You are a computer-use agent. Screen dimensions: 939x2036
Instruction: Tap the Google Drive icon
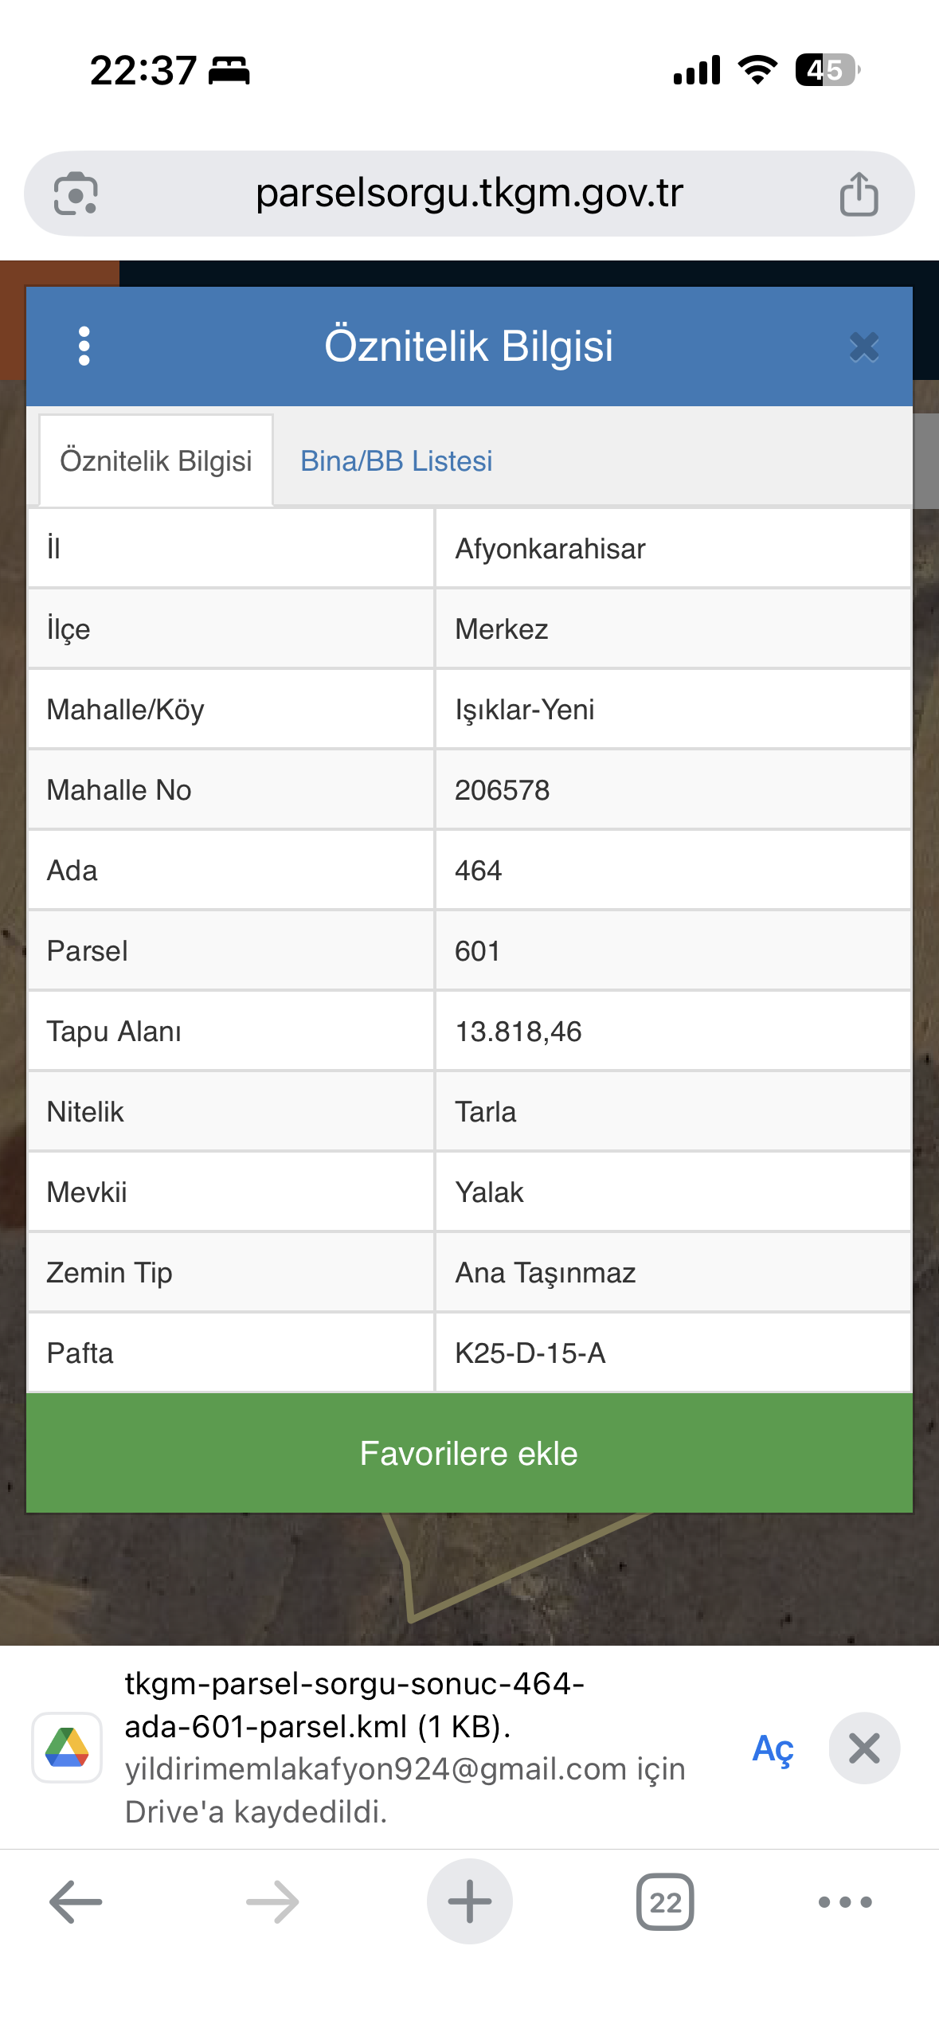tap(67, 1748)
